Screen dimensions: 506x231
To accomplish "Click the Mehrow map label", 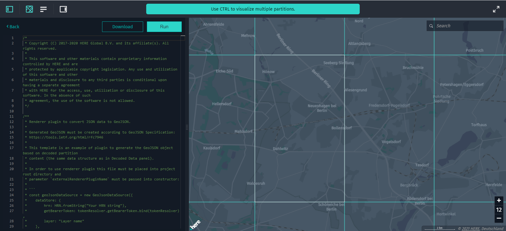I will click(248, 36).
